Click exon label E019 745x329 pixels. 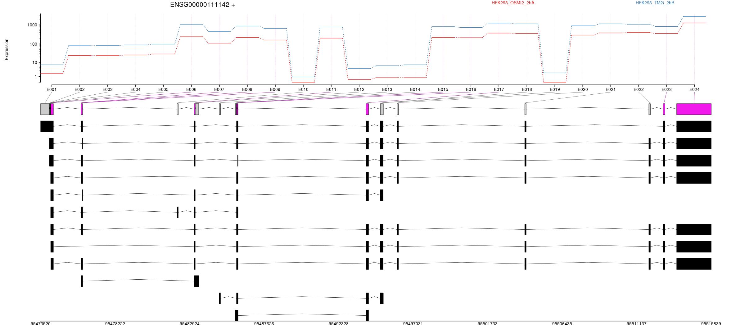point(555,89)
